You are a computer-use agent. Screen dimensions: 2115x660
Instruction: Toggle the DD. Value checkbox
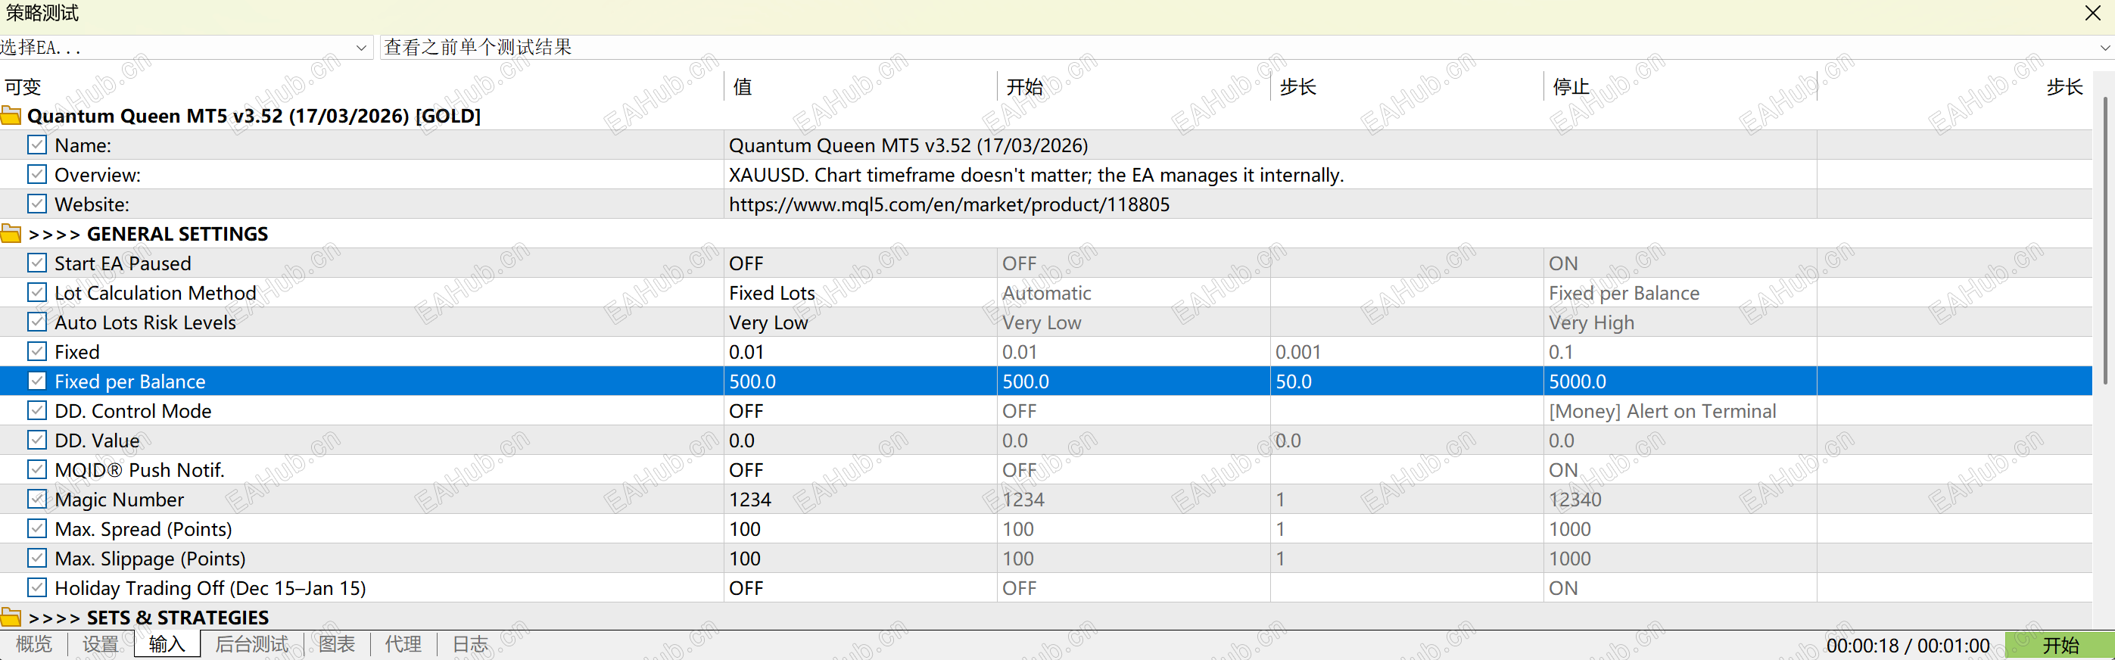[37, 441]
